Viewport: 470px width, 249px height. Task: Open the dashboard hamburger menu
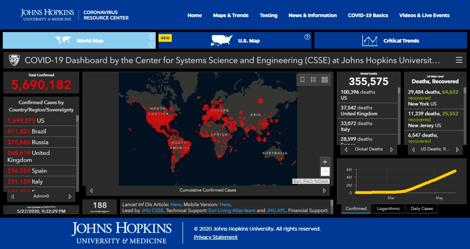459,60
